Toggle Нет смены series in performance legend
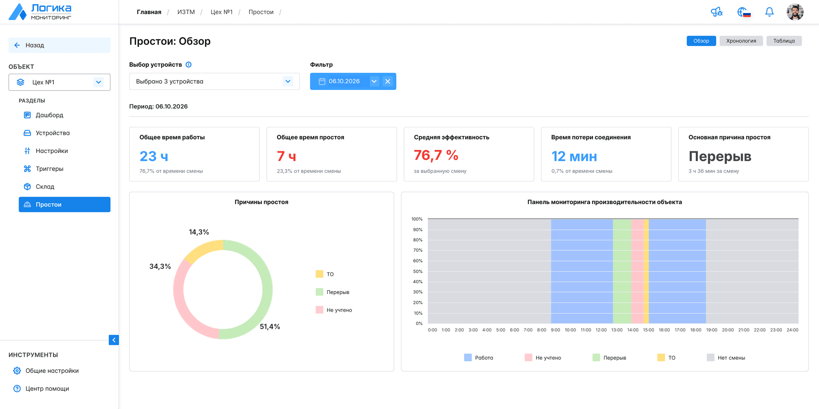The width and height of the screenshot is (819, 409). click(726, 357)
